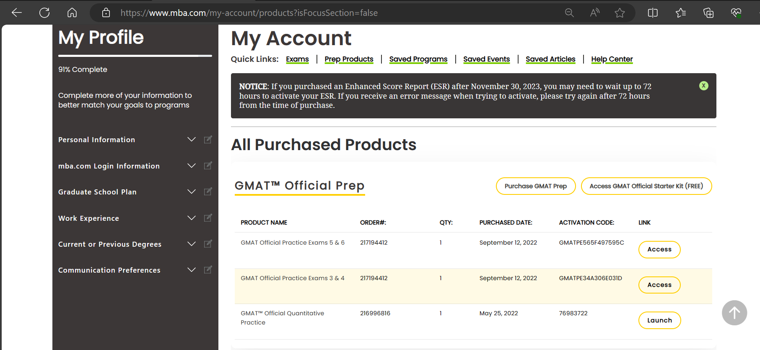The image size is (760, 350).
Task: Open Saved Articles quick link
Action: click(x=550, y=59)
